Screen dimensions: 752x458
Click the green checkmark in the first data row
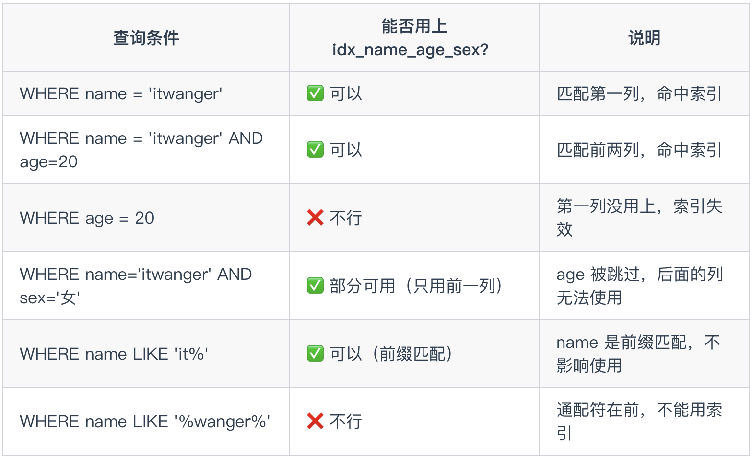315,93
